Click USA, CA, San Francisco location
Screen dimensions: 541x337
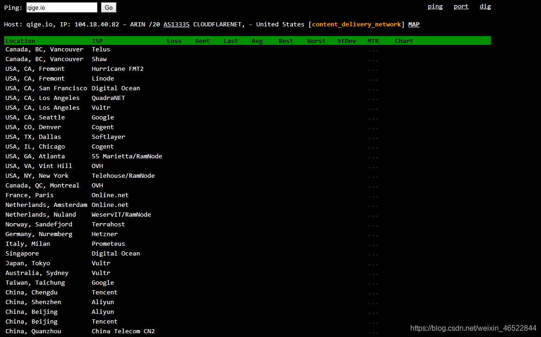coord(46,88)
